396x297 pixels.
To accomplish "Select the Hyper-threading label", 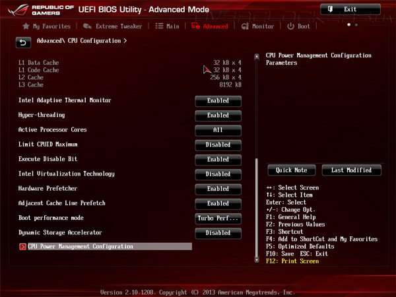I will point(42,115).
